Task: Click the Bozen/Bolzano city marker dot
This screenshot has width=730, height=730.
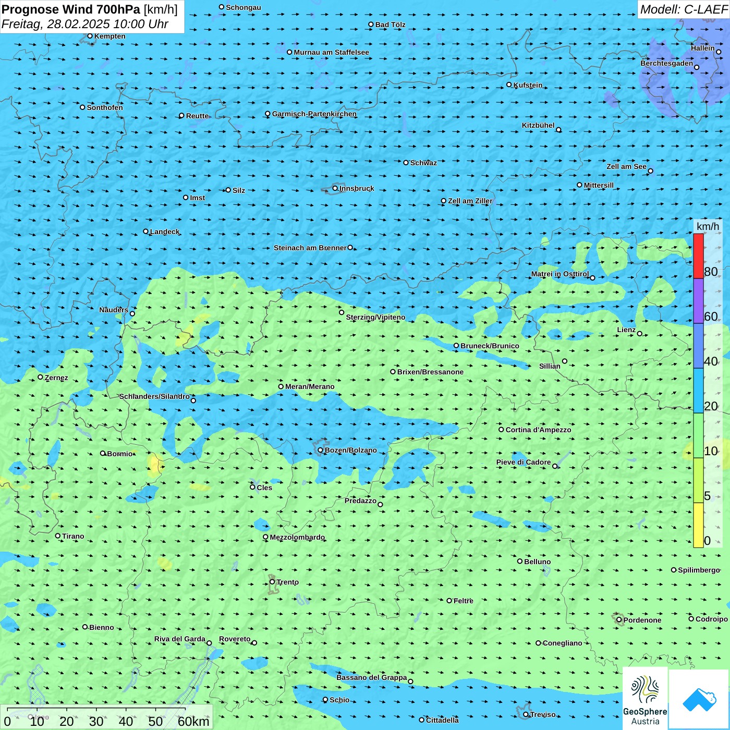Action: [x=321, y=450]
